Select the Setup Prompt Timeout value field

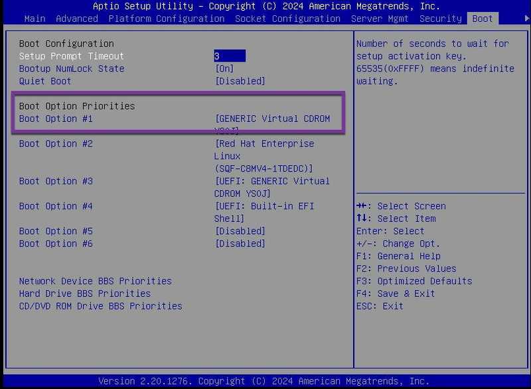(229, 56)
